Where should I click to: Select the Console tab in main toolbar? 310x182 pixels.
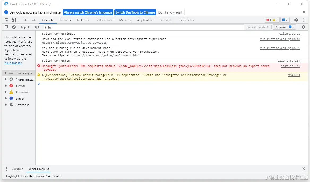click(48, 20)
